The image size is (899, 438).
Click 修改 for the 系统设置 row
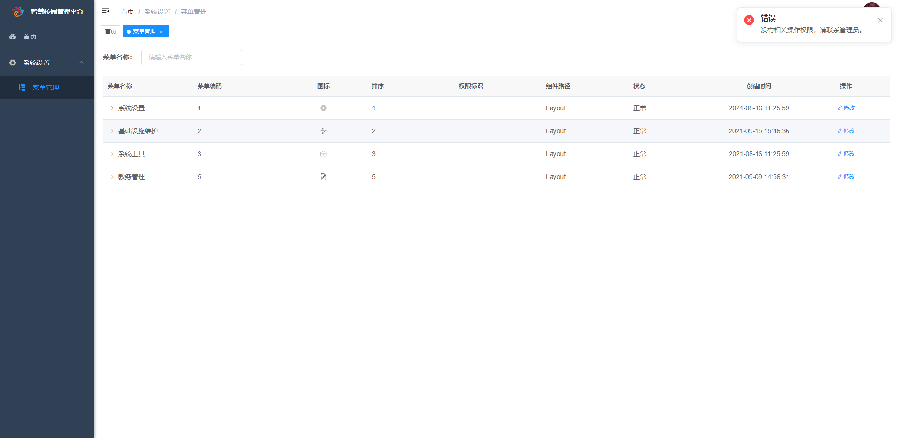pos(846,108)
